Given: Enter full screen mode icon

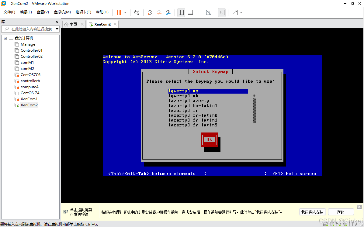Looking at the screenshot, I should (x=199, y=12).
